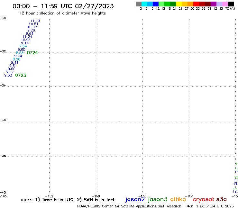Select the wave height reading 10.82
The image size is (238, 209).
pos(32,27)
